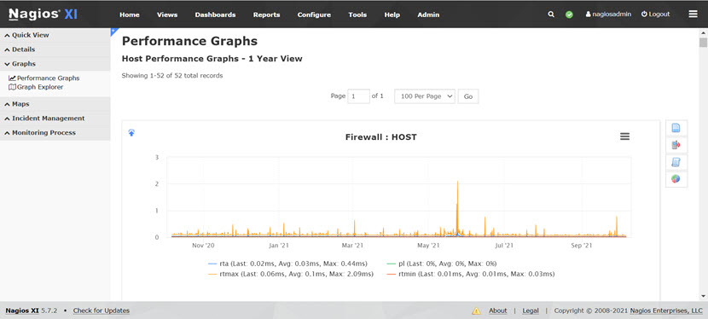
Task: Click the green system status check icon
Action: click(569, 14)
